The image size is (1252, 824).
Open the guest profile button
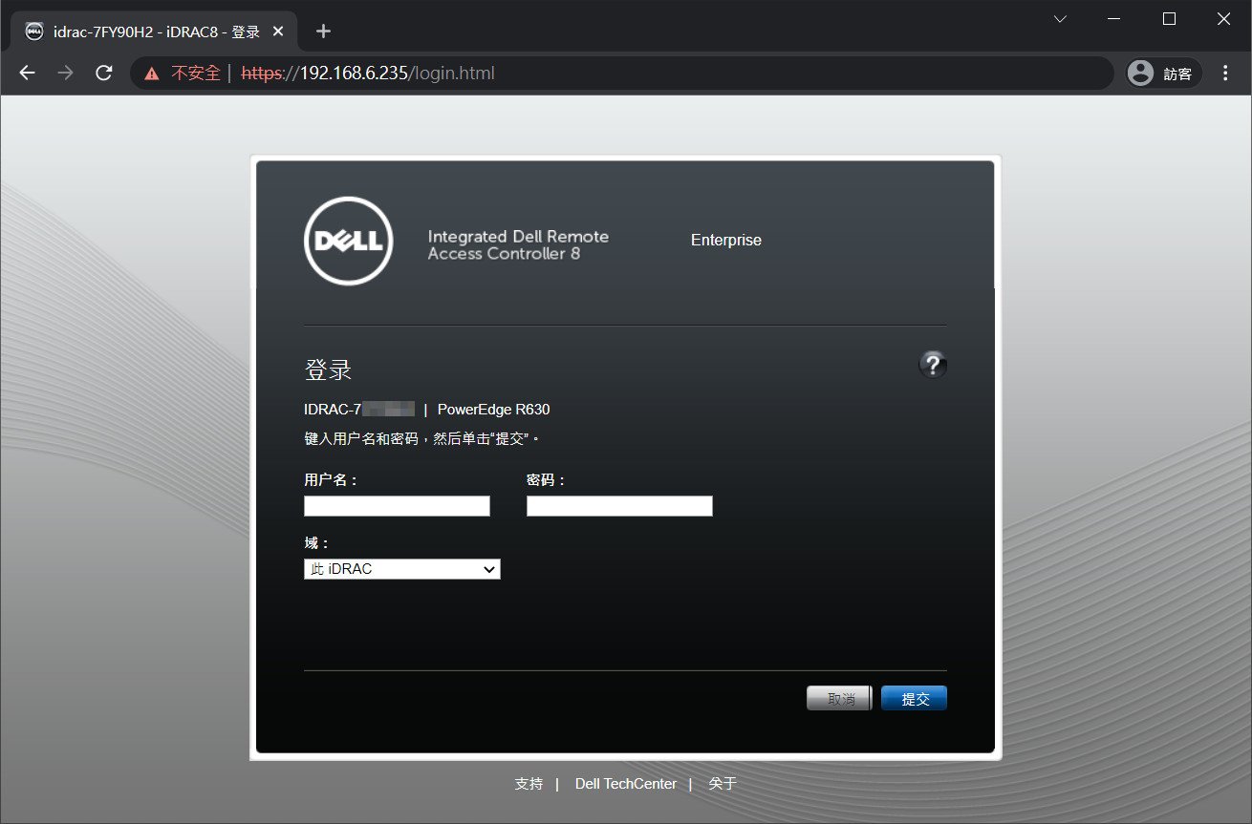pos(1164,73)
